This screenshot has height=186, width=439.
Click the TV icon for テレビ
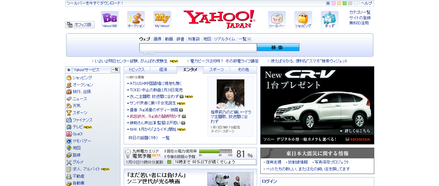pos(69,127)
